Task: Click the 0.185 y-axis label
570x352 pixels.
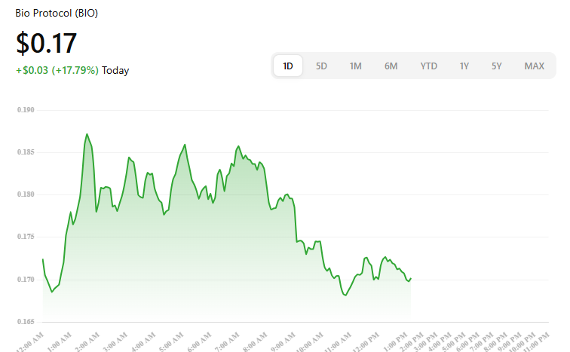Action: click(x=26, y=152)
